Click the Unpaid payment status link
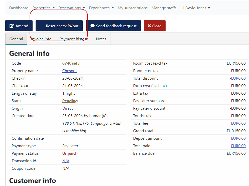The image size is (249, 186). [69, 153]
